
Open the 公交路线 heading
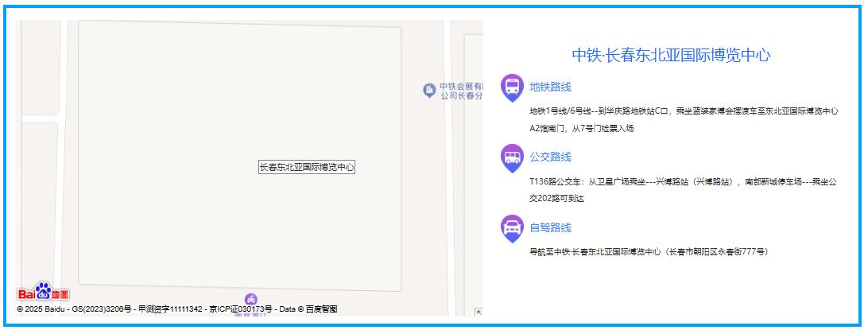pyautogui.click(x=550, y=157)
